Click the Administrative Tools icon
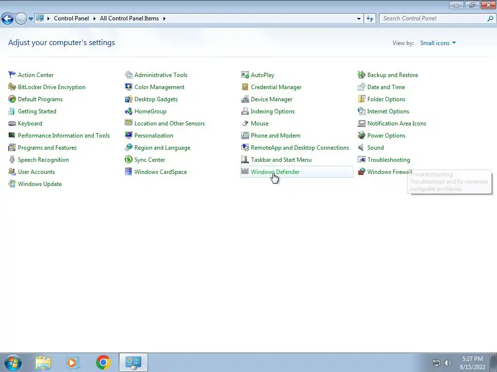The width and height of the screenshot is (497, 372). click(128, 75)
